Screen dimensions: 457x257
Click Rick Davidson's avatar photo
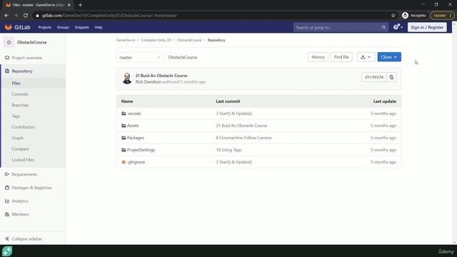point(127,79)
